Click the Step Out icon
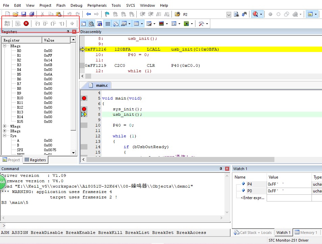This screenshot has height=244, width=322. click(53, 24)
